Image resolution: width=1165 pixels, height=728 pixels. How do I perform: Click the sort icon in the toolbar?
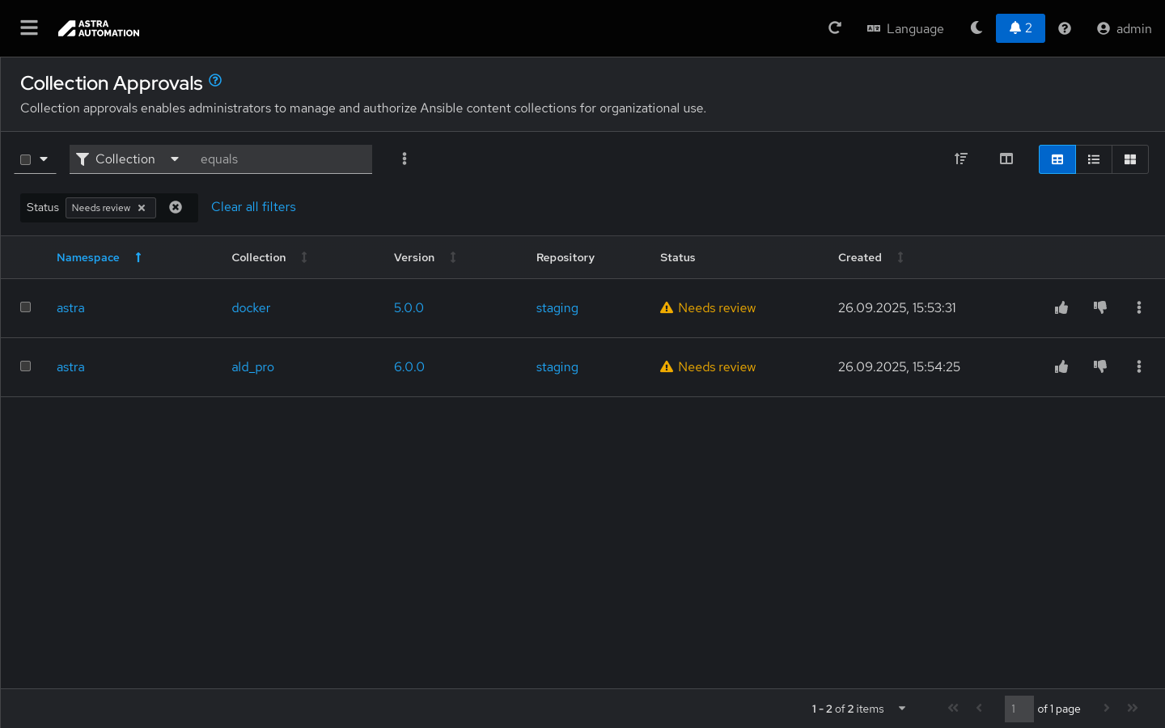961,159
